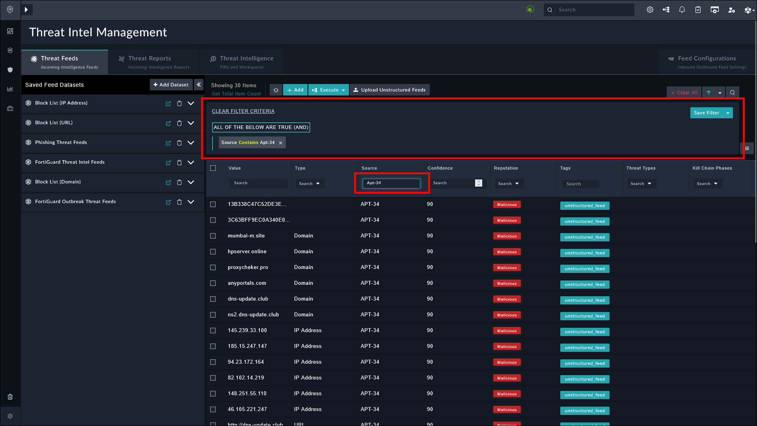
Task: Open Block List (URL) in new view
Action: point(168,123)
